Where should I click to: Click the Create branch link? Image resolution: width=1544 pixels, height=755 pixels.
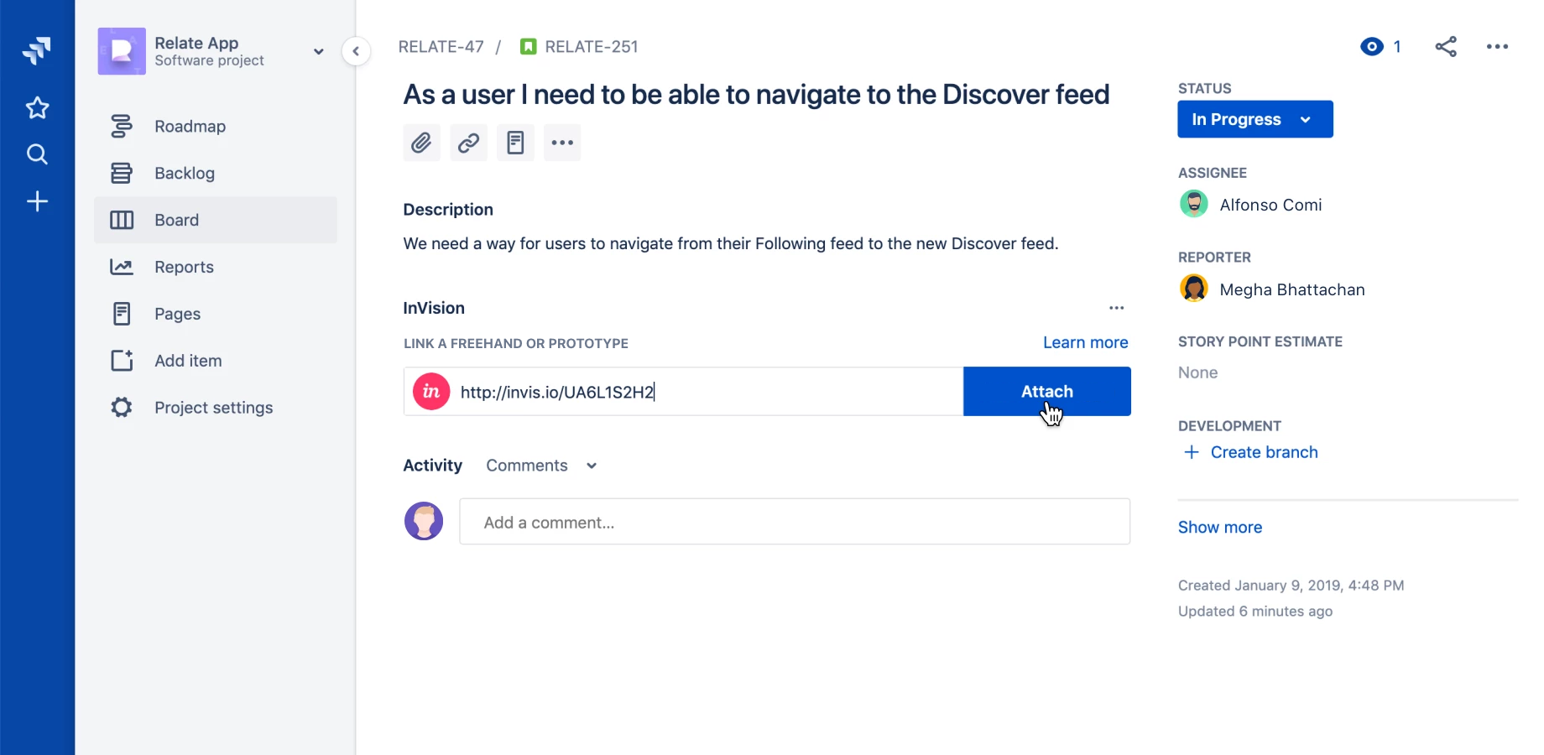tap(1263, 452)
